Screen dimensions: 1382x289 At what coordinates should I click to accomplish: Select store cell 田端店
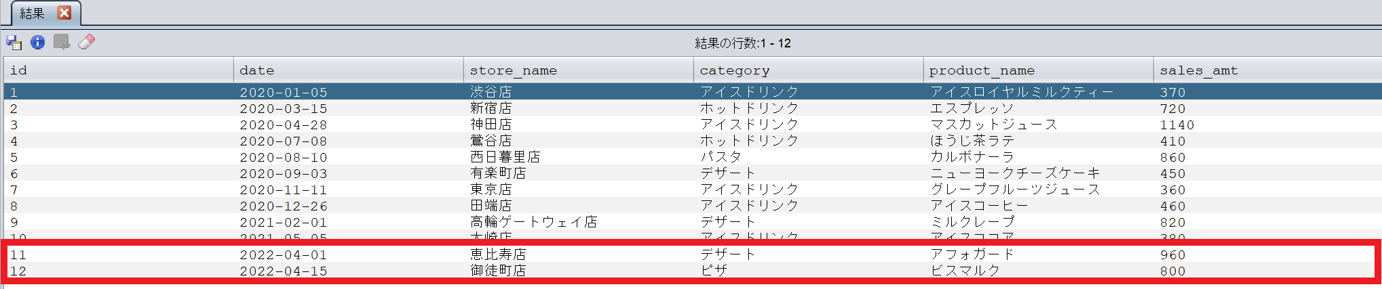[491, 206]
